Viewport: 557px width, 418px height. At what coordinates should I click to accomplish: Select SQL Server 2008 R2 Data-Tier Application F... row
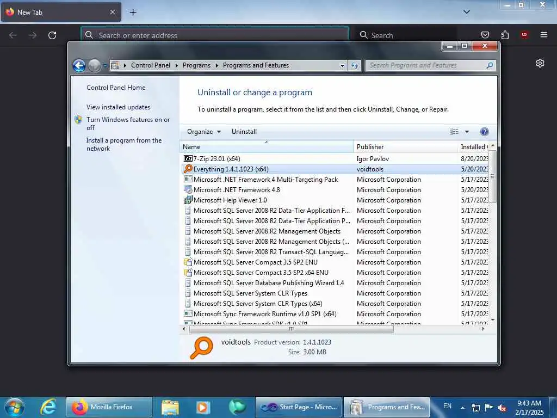point(335,211)
